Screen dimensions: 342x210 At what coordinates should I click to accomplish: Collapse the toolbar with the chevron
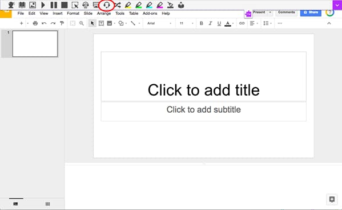point(329,23)
